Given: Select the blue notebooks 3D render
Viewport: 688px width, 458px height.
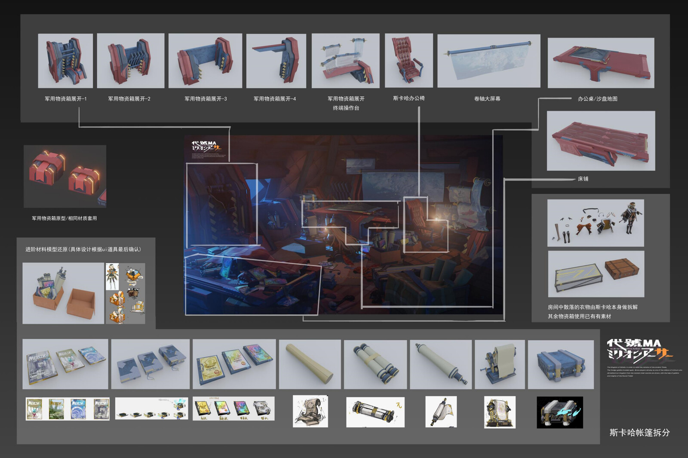Looking at the screenshot, I should (x=150, y=364).
